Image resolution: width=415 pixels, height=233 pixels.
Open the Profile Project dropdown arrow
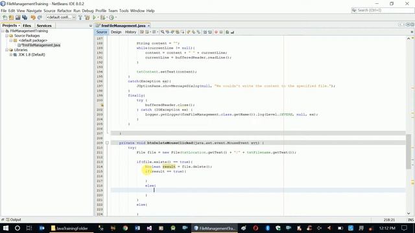point(116,17)
